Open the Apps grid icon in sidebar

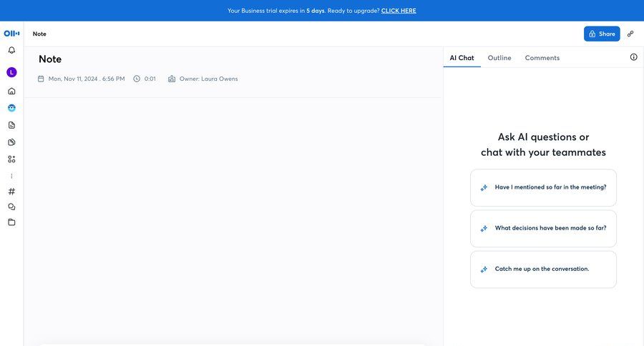[11, 159]
